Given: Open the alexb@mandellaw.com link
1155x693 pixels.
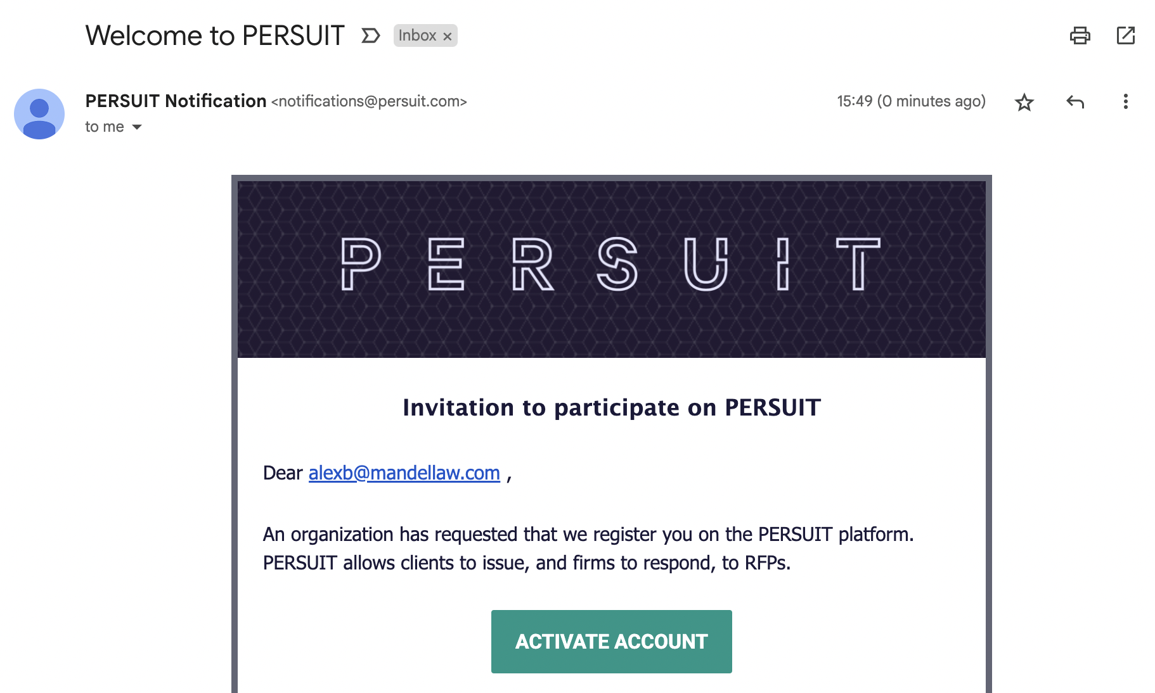Looking at the screenshot, I should 404,473.
